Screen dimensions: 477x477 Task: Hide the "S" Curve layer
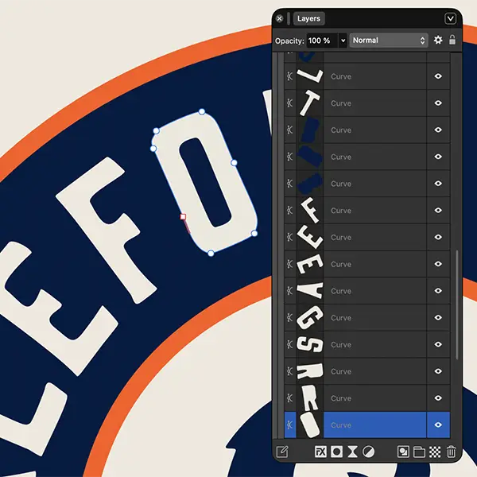coord(438,344)
